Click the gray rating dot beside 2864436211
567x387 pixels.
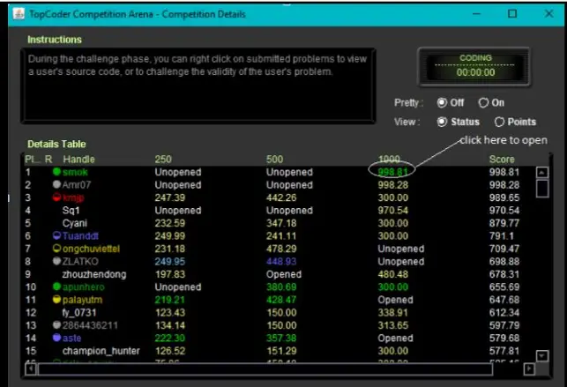pyautogui.click(x=56, y=324)
